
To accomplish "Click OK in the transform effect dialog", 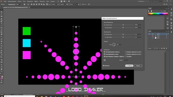I will [x=129, y=66].
